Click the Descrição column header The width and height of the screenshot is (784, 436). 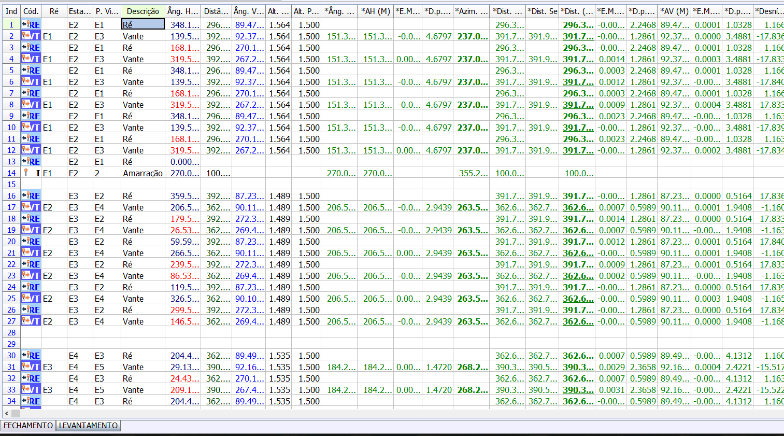click(x=142, y=11)
